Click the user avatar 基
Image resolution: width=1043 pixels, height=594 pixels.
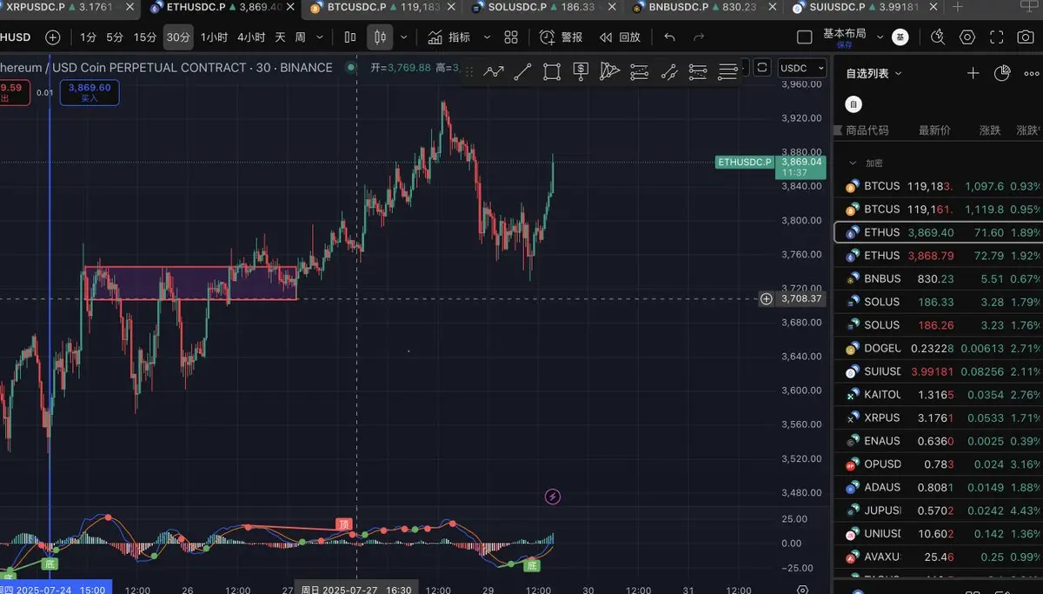tap(900, 37)
